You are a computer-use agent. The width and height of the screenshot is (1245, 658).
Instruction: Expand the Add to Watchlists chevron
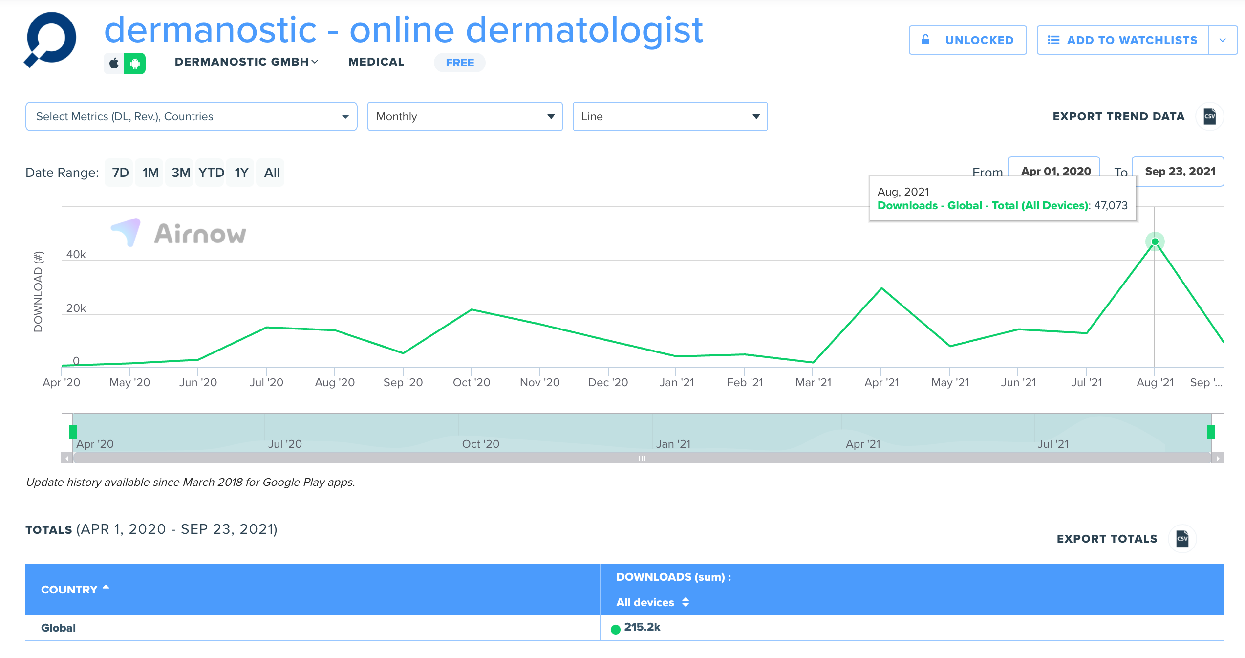click(1223, 40)
